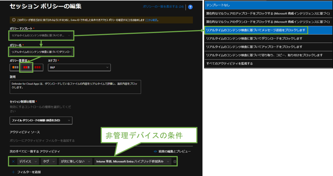Click the 'ここから確認' link in banner
The height and width of the screenshot is (176, 333).
(152, 20)
